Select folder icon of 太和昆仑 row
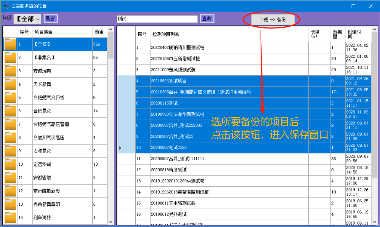The height and width of the screenshot is (227, 380). [x=10, y=151]
